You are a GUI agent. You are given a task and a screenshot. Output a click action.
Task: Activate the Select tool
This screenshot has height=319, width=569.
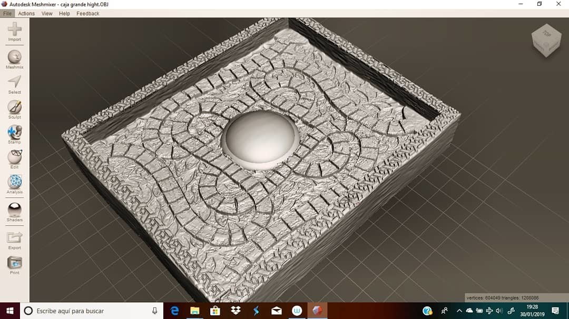pos(15,85)
